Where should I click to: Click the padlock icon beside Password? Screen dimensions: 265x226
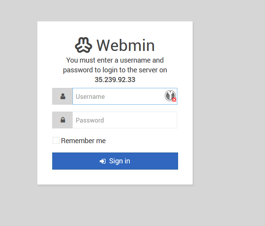[x=63, y=120]
